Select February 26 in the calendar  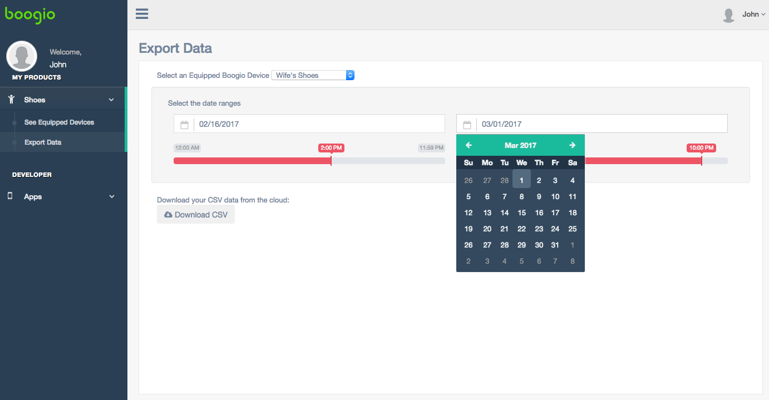coord(469,180)
